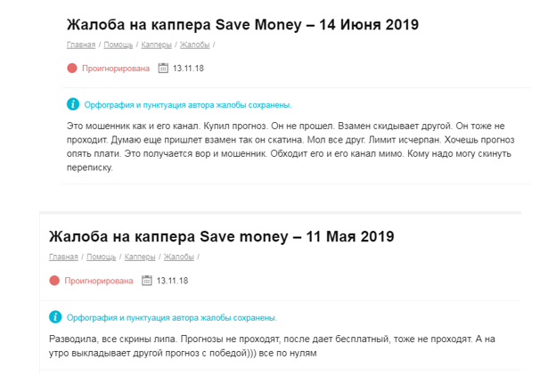Click the blue info icon in first complaint
The height and width of the screenshot is (384, 548).
(73, 104)
